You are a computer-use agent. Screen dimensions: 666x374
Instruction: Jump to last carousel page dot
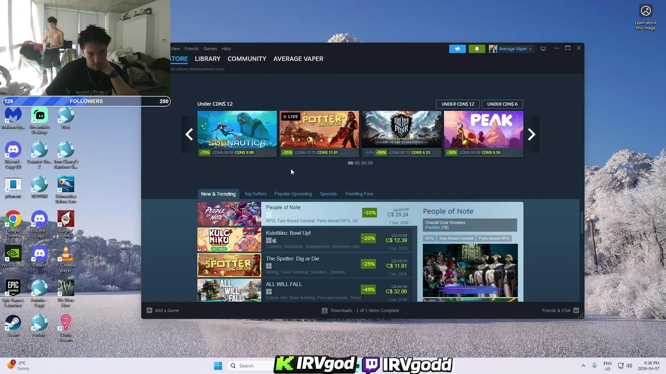(x=370, y=163)
